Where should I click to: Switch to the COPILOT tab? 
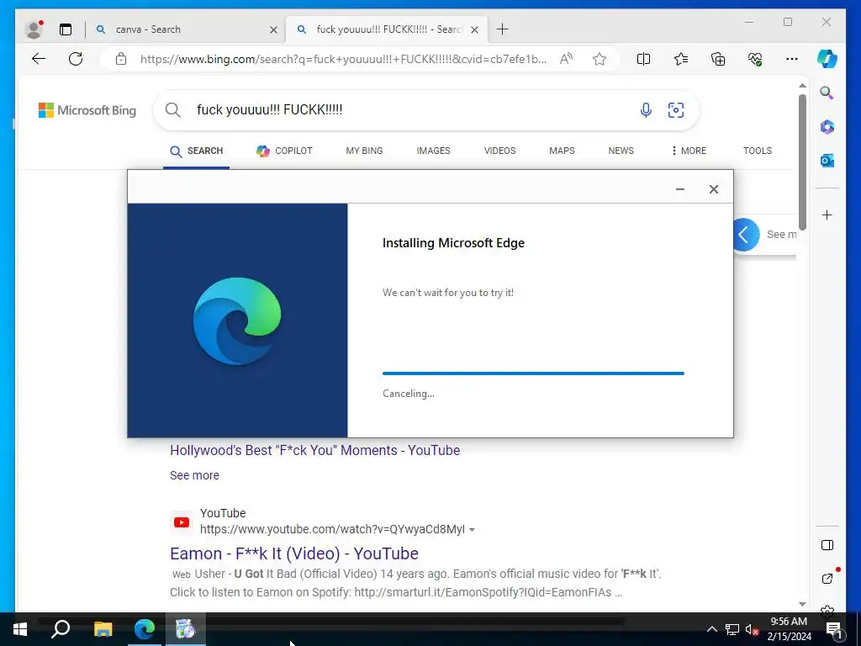click(284, 151)
